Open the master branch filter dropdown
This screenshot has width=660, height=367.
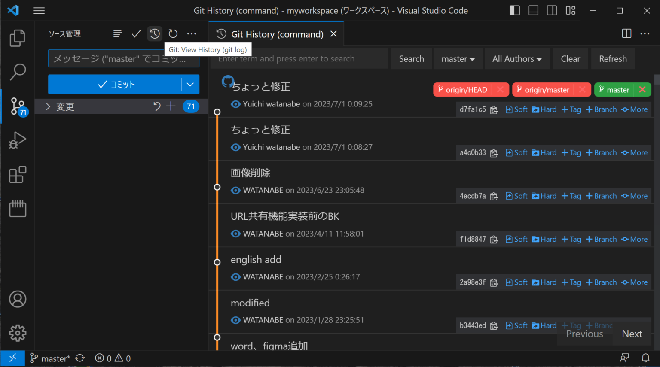point(458,58)
